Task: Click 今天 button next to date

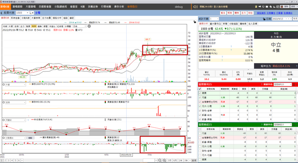Action: pos(295,19)
